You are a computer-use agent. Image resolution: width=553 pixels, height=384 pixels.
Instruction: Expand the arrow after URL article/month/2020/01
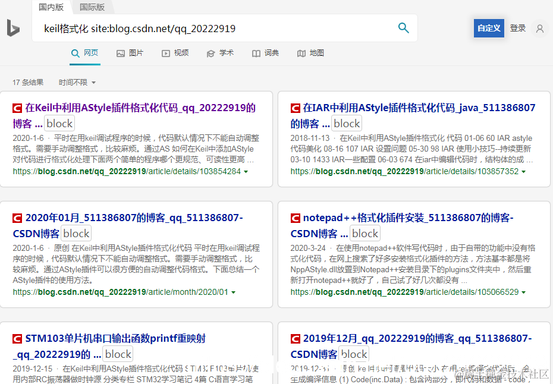coord(233,292)
